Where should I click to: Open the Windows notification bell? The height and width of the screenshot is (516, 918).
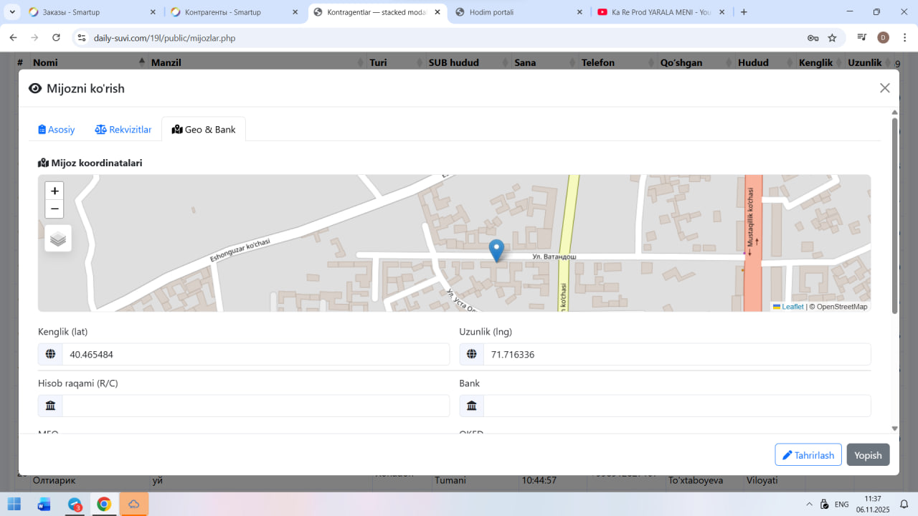(x=904, y=504)
